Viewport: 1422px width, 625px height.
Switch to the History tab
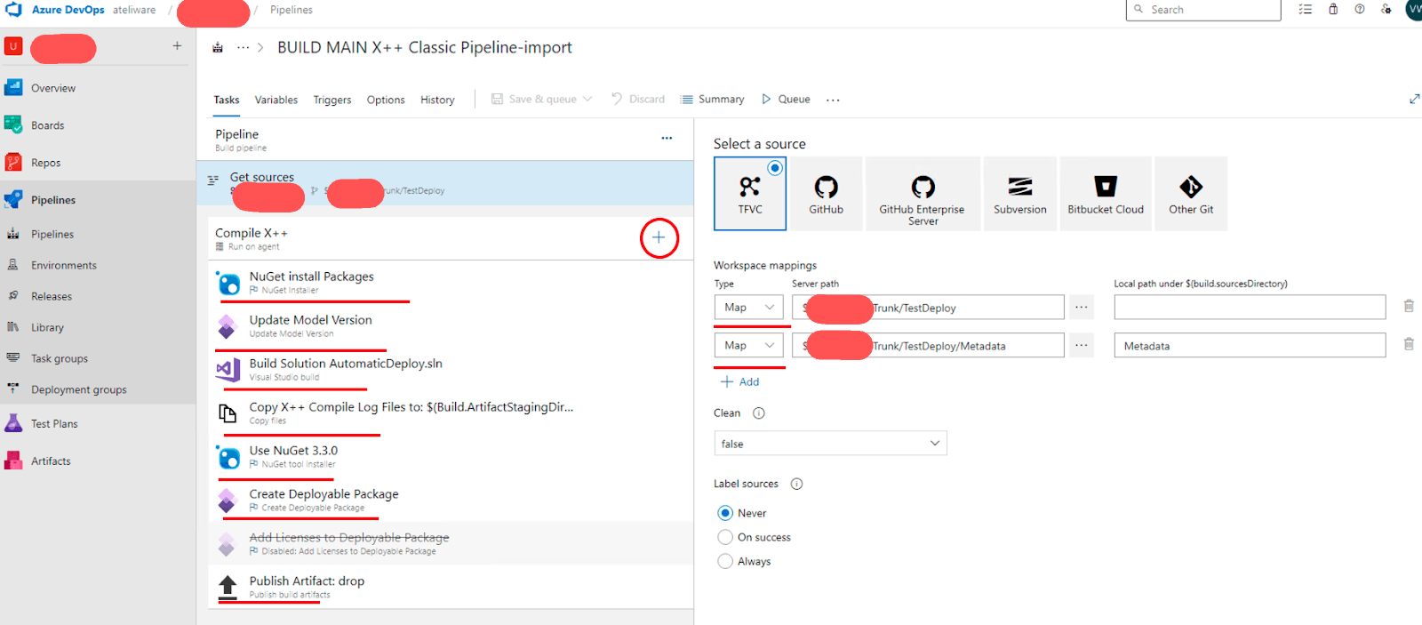[437, 100]
